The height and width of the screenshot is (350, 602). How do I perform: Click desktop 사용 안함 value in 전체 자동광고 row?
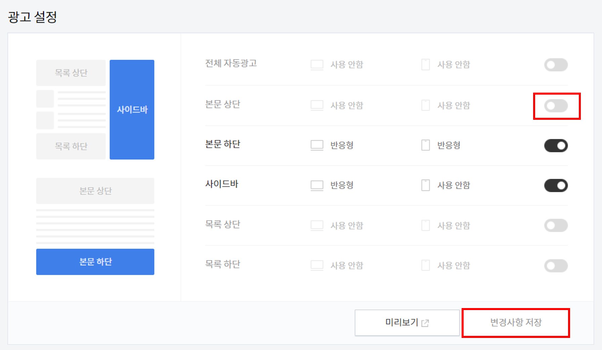tap(347, 64)
